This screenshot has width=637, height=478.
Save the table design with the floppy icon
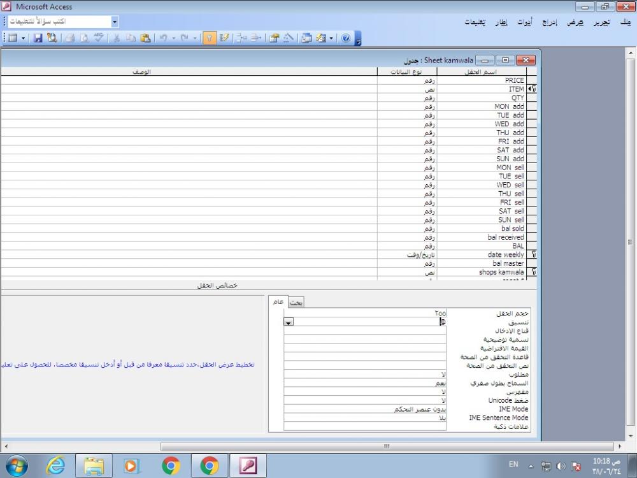(38, 38)
